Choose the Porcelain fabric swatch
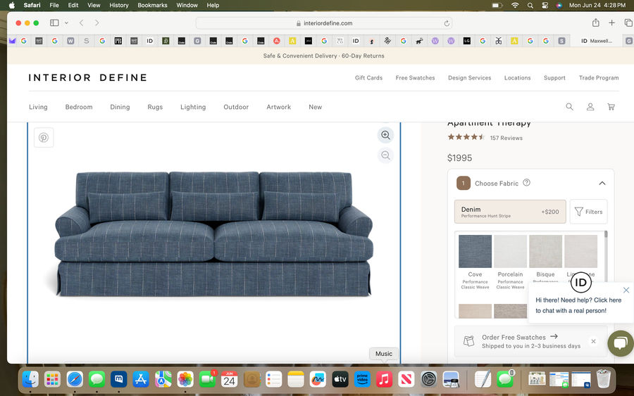The image size is (634, 396). 510,251
